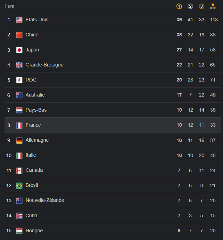223x240 pixels.
Task: Click the Chine flag icon
Action: (19, 35)
